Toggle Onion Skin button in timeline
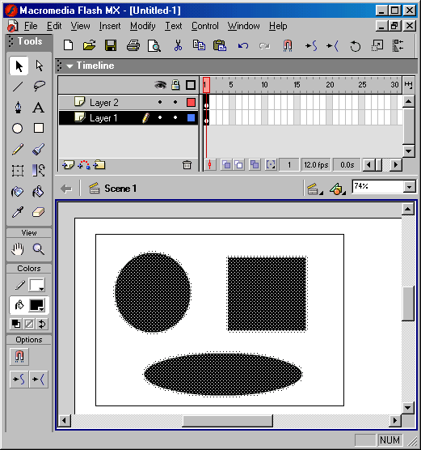 click(x=226, y=165)
